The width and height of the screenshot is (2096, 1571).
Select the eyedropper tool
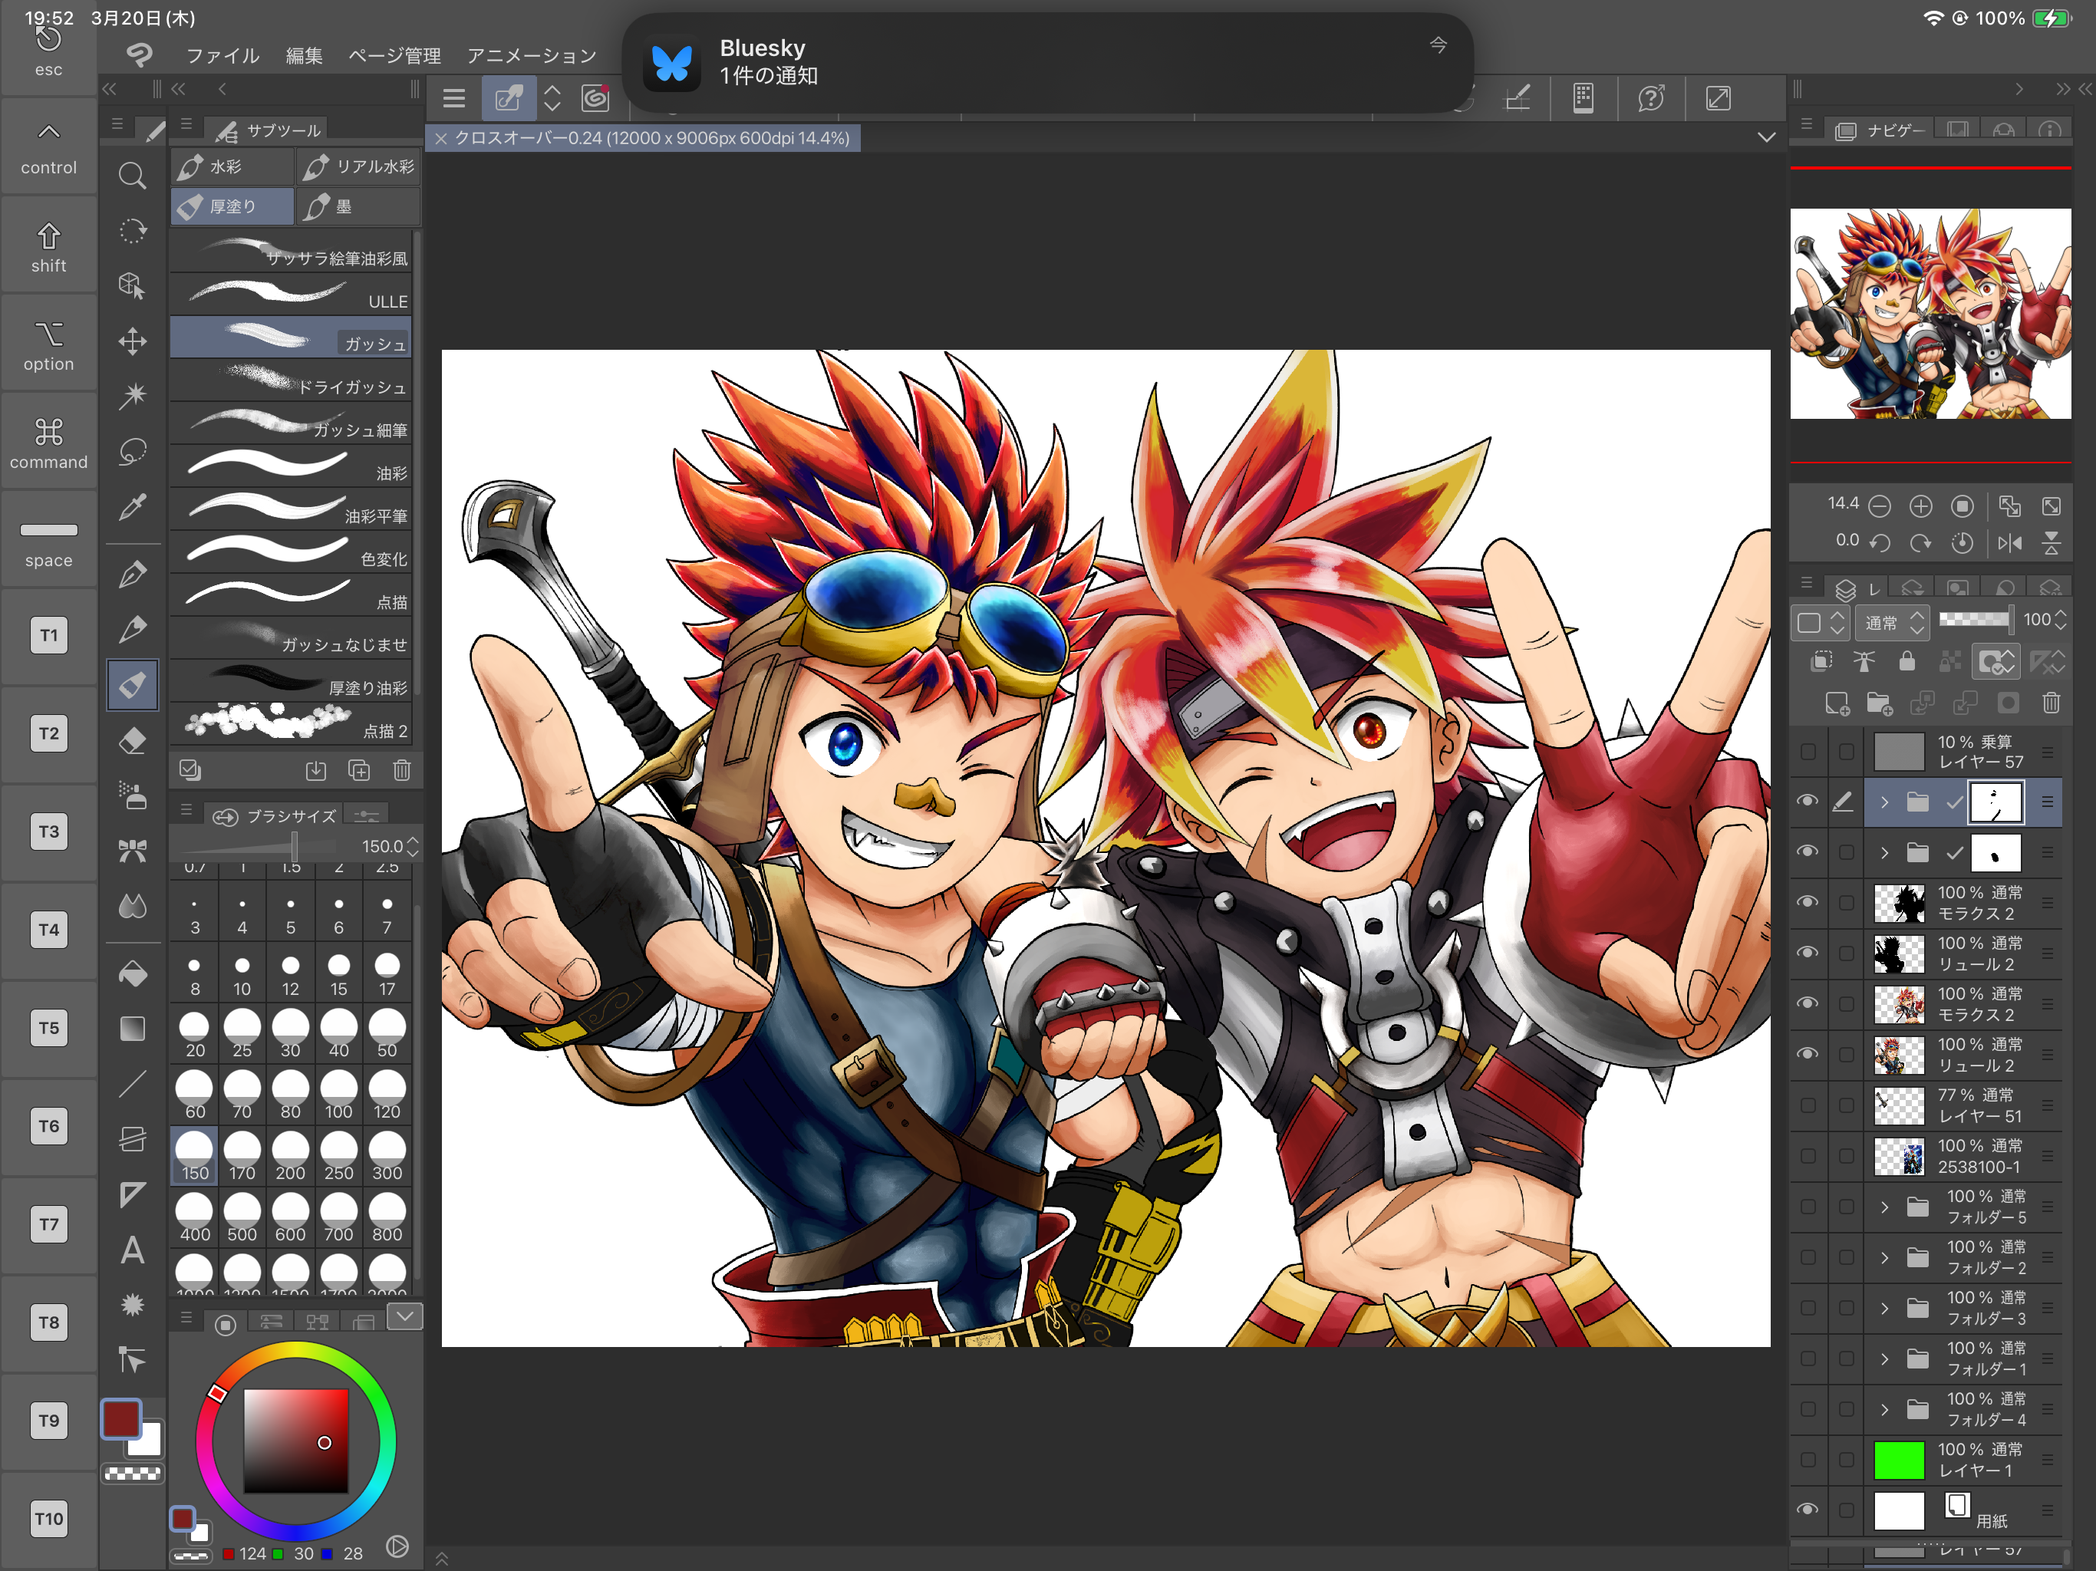(133, 506)
